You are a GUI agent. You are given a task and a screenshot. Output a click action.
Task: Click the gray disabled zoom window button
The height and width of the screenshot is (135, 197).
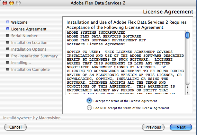coord(18,3)
